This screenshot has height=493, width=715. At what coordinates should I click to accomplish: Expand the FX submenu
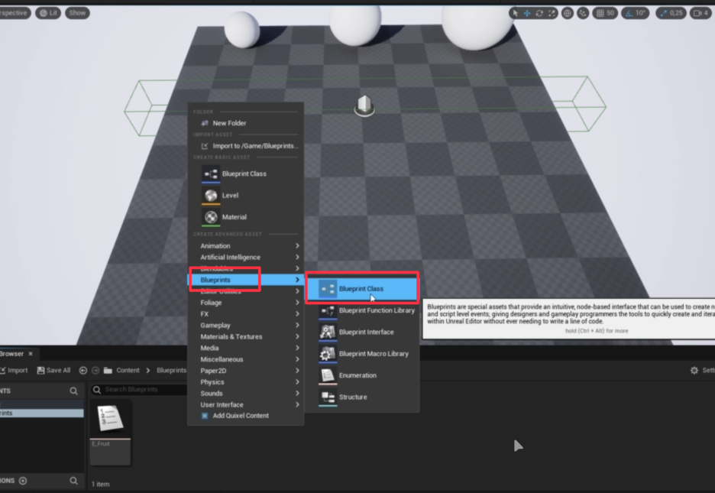(246, 314)
